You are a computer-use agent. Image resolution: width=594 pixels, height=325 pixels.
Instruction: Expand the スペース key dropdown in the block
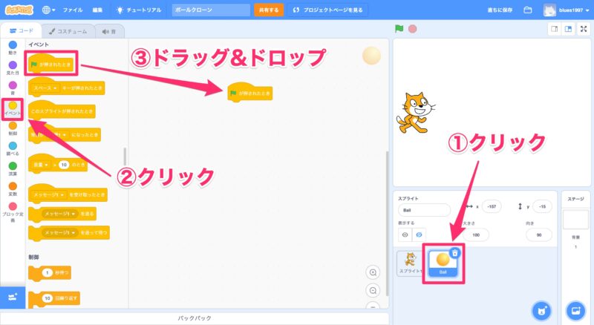[x=53, y=88]
